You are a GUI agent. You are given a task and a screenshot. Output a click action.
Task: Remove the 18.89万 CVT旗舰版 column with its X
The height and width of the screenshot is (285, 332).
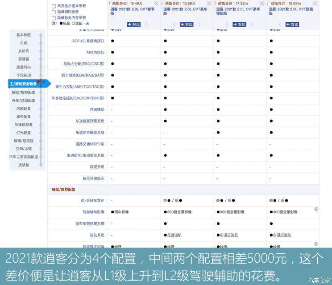pyautogui.click(x=315, y=4)
